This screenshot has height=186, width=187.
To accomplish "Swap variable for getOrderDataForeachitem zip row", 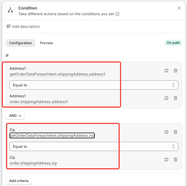I will (x=166, y=132).
